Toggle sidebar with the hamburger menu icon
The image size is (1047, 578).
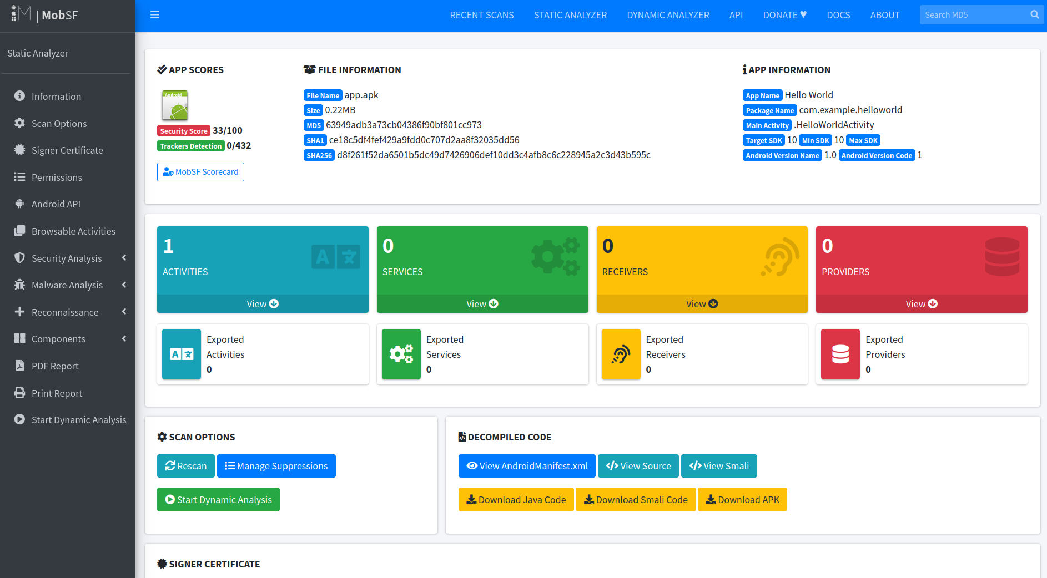[x=155, y=15]
